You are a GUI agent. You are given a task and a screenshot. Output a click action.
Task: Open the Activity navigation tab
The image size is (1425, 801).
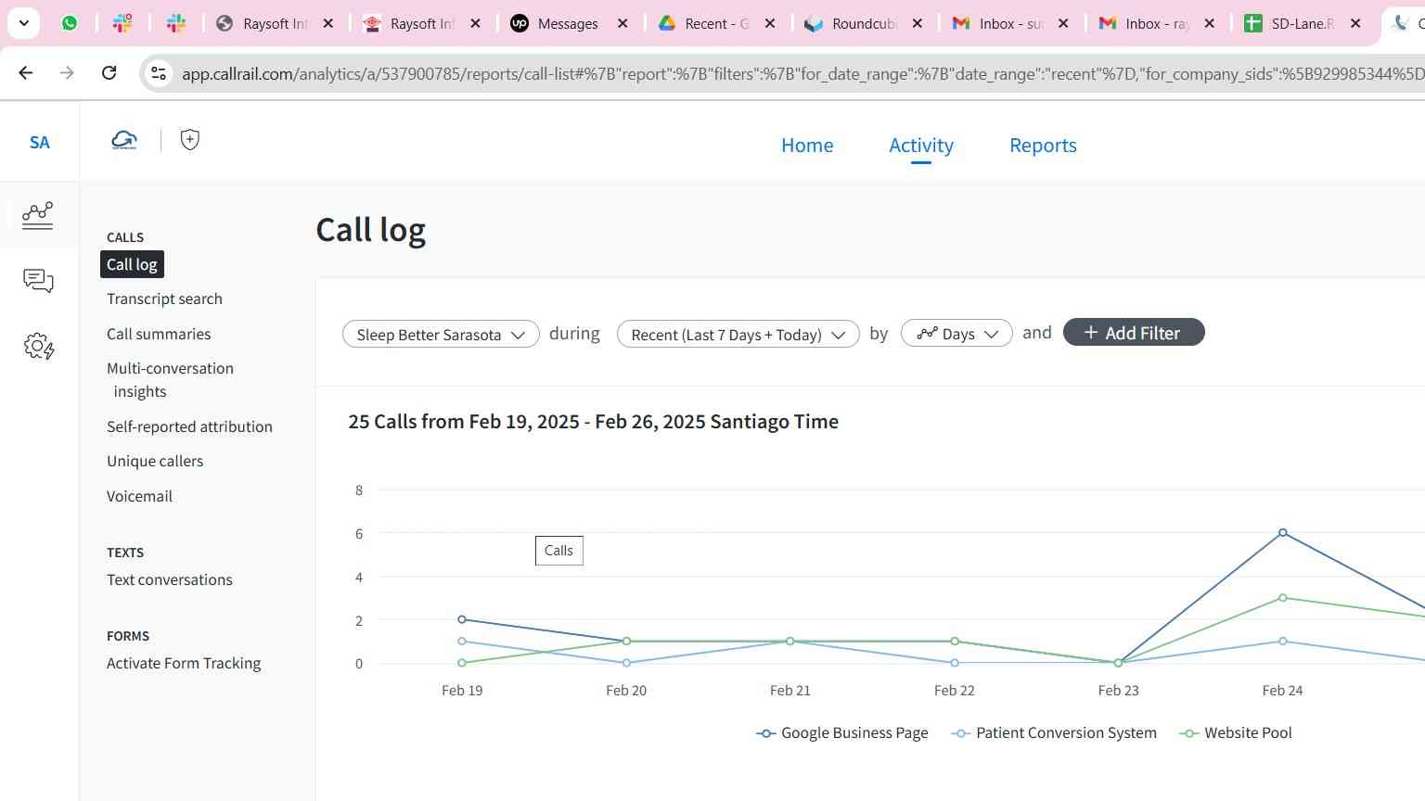(x=921, y=146)
